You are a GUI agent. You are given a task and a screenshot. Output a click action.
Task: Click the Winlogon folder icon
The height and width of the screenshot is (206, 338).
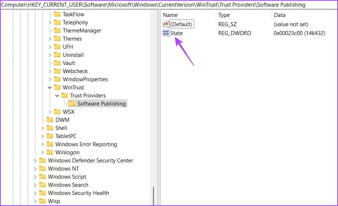[x=50, y=152]
